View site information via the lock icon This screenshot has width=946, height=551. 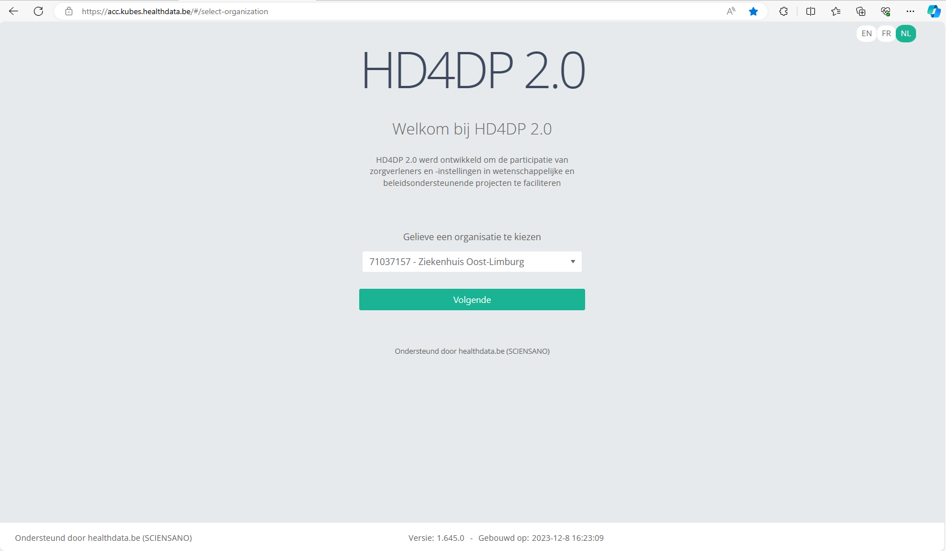(69, 11)
